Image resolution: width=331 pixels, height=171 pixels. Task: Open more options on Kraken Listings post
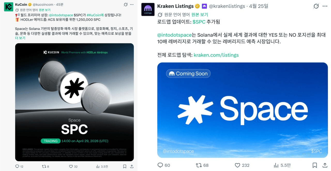[325, 6]
